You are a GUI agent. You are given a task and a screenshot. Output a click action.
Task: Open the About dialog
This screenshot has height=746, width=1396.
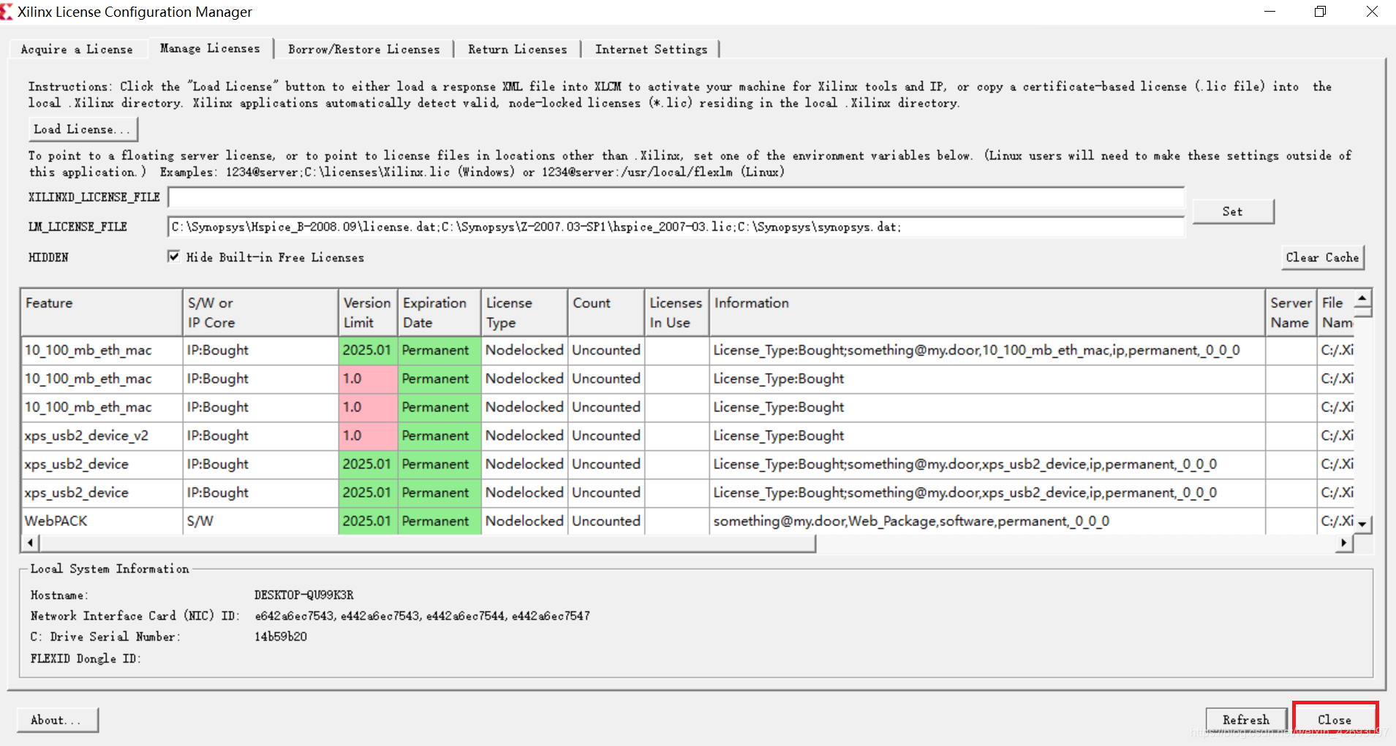pyautogui.click(x=57, y=720)
